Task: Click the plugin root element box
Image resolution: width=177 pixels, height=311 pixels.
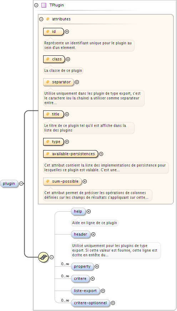Action: [9, 184]
